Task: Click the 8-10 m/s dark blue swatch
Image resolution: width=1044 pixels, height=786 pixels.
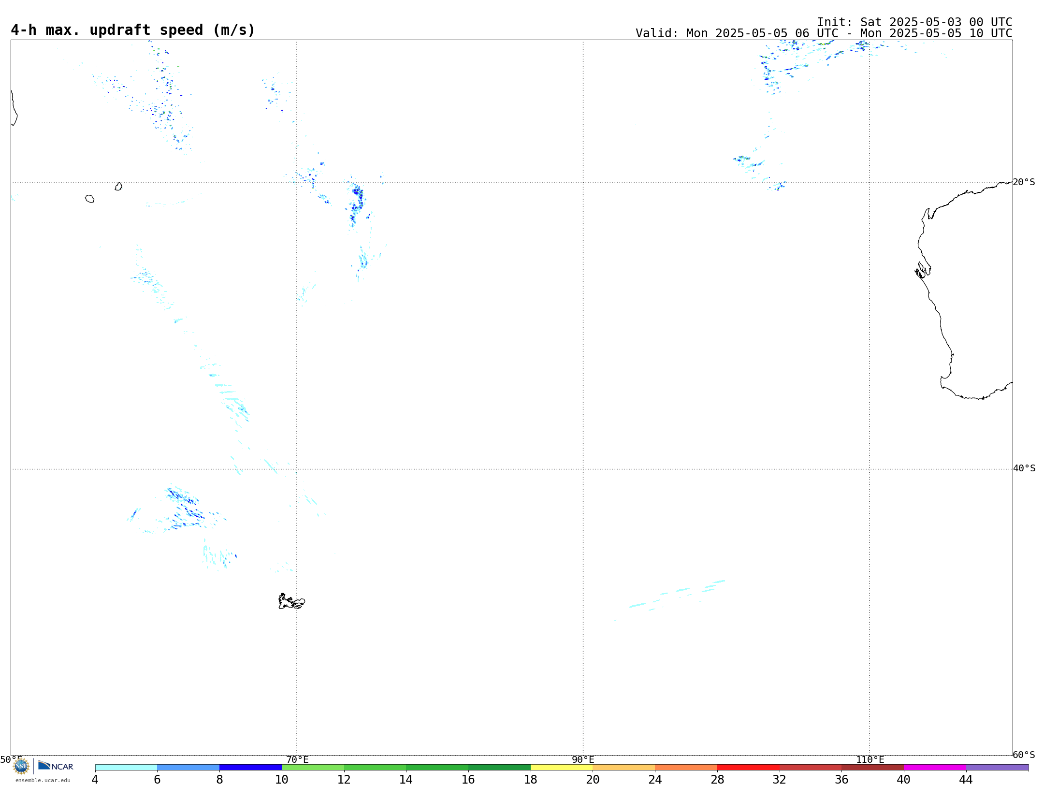Action: (250, 768)
